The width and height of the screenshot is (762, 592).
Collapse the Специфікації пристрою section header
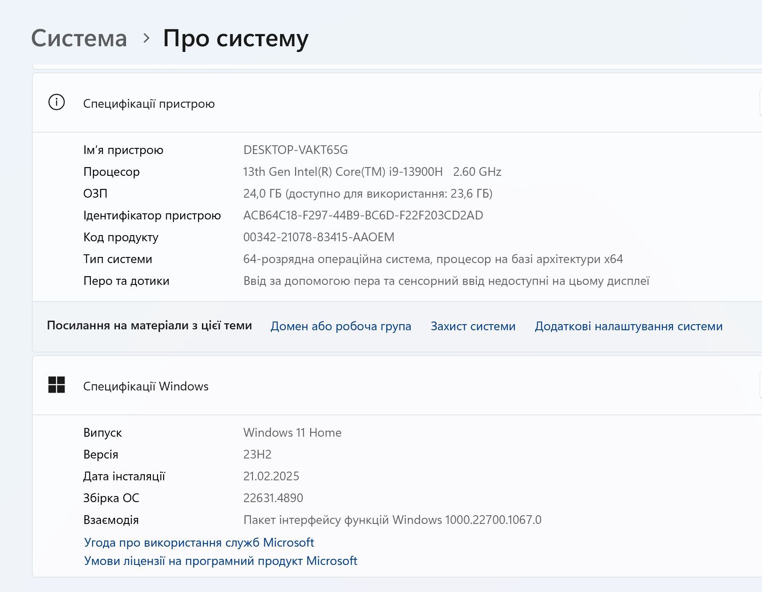(397, 103)
